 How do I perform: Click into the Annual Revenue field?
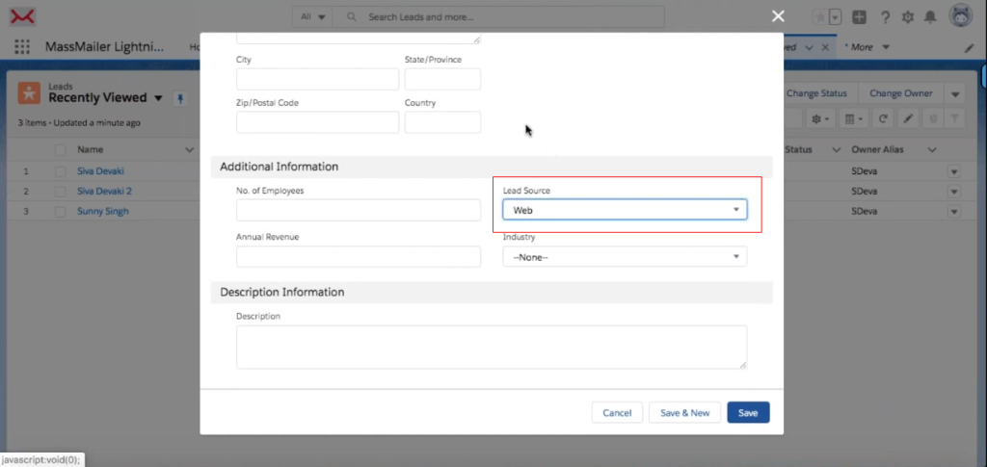click(359, 256)
